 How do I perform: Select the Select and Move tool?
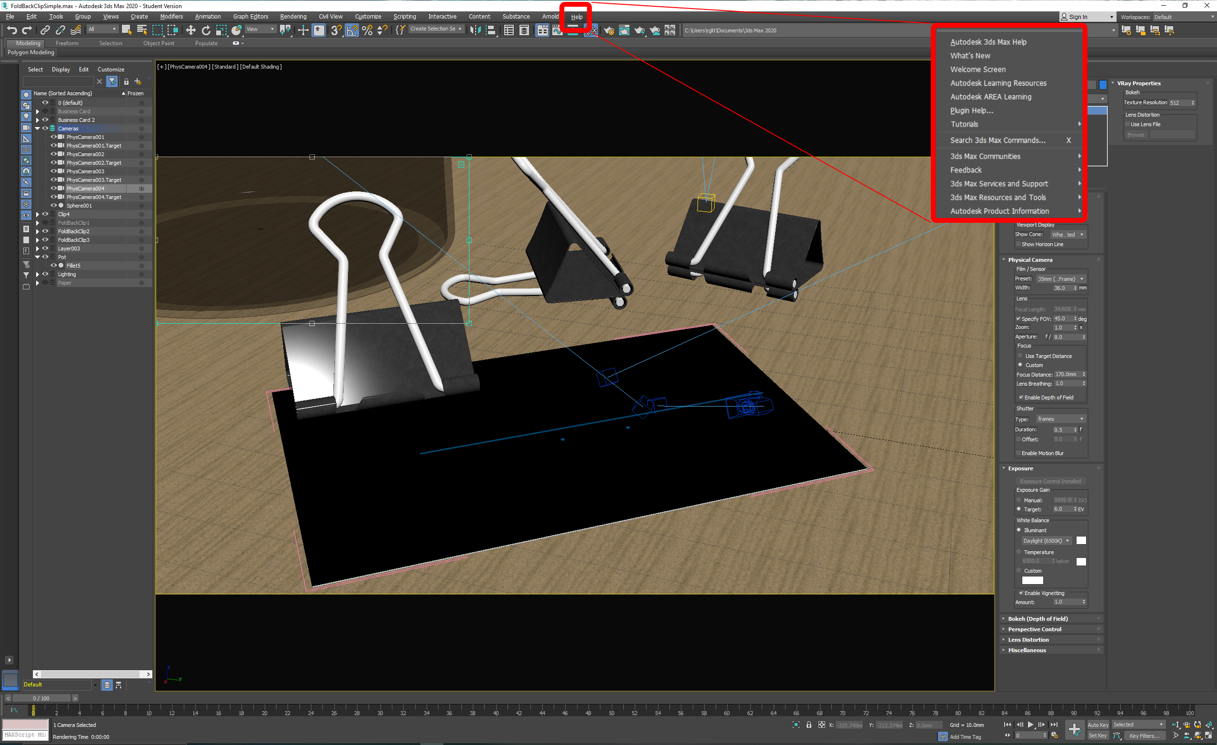190,30
